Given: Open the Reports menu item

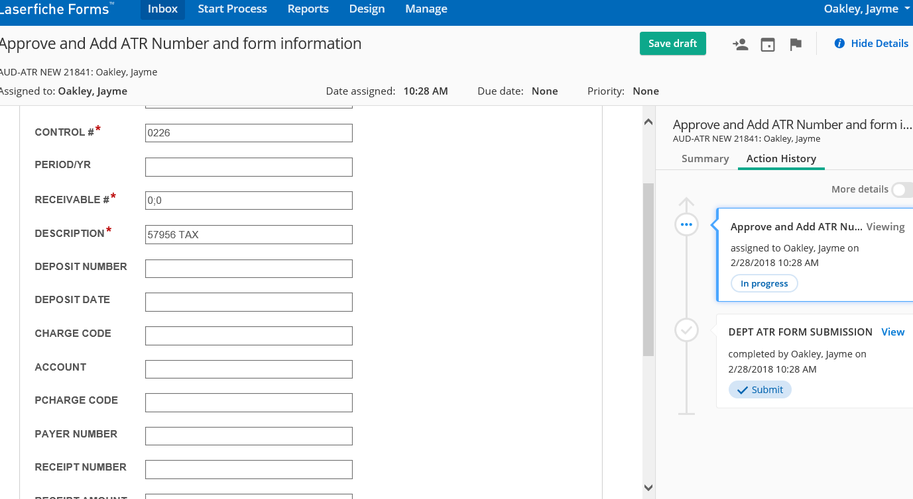Looking at the screenshot, I should pyautogui.click(x=308, y=9).
